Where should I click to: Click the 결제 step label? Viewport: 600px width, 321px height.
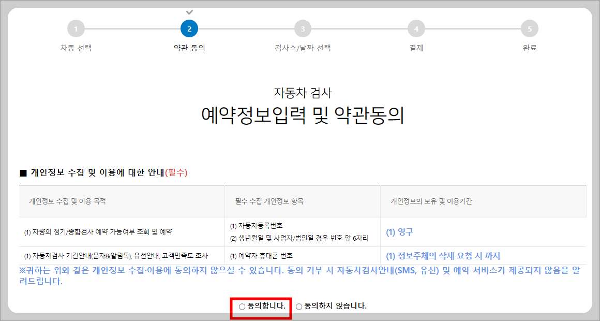(x=416, y=47)
